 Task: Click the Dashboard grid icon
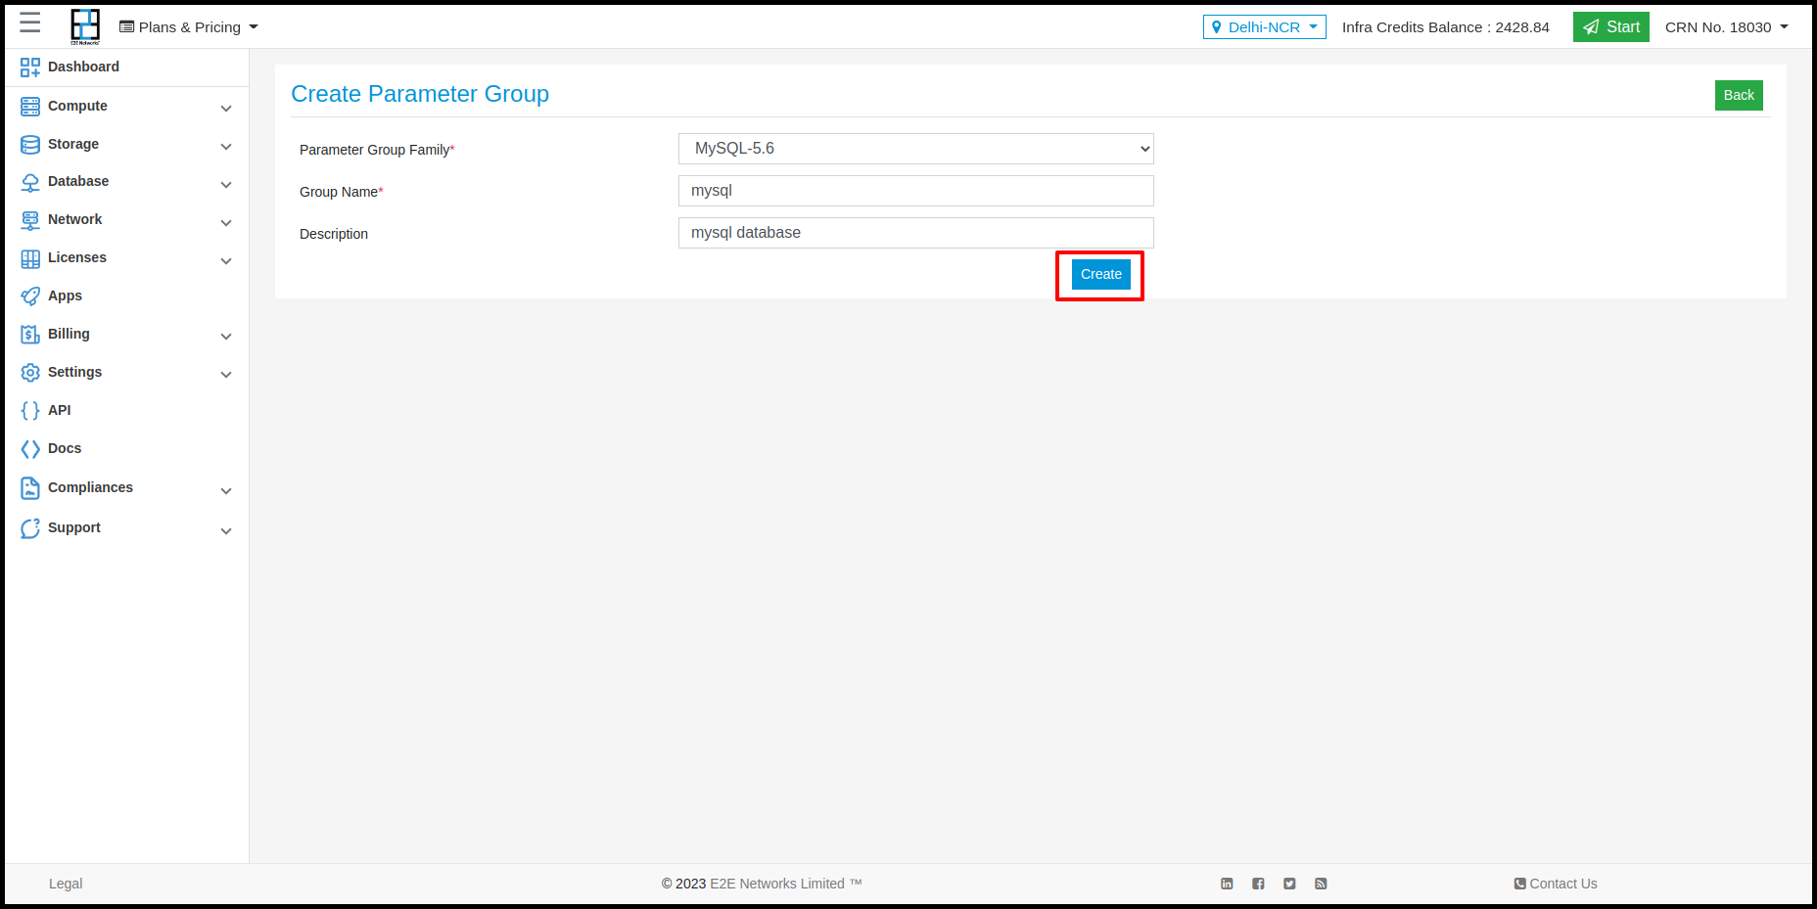pos(30,67)
